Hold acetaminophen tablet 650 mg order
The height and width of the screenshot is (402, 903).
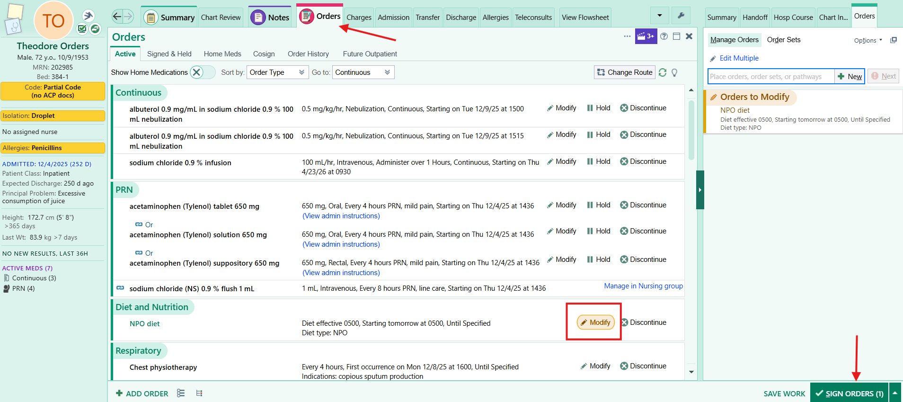click(599, 205)
